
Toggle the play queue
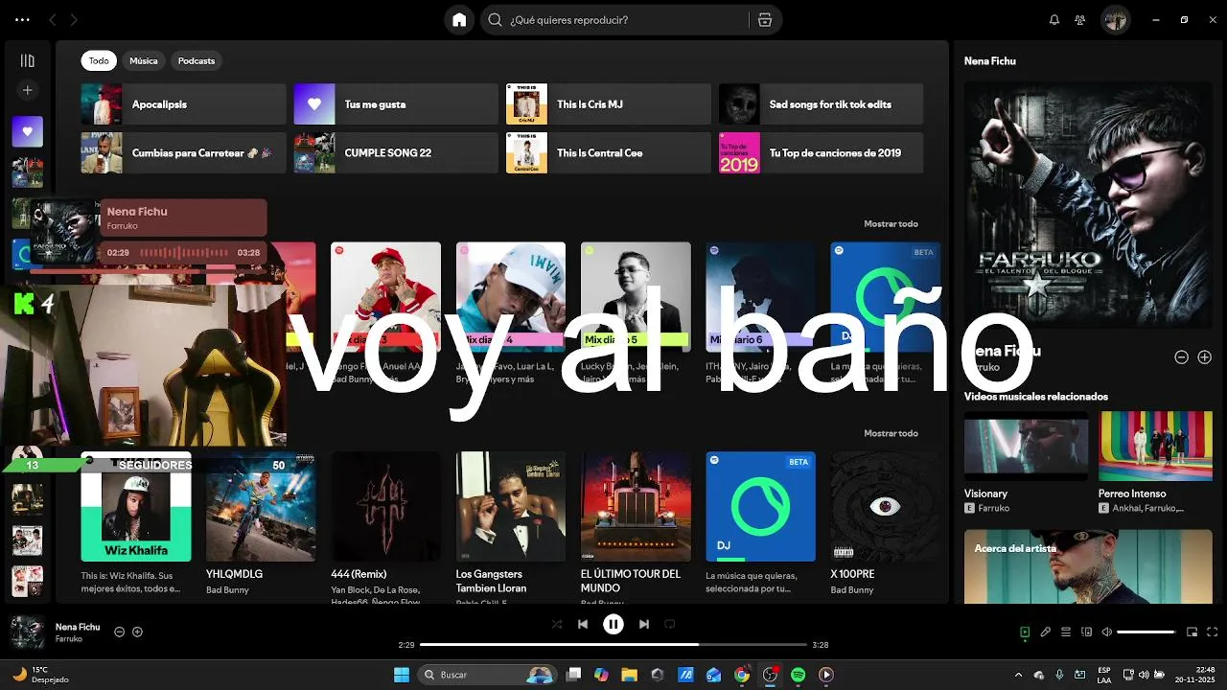[x=1066, y=632]
